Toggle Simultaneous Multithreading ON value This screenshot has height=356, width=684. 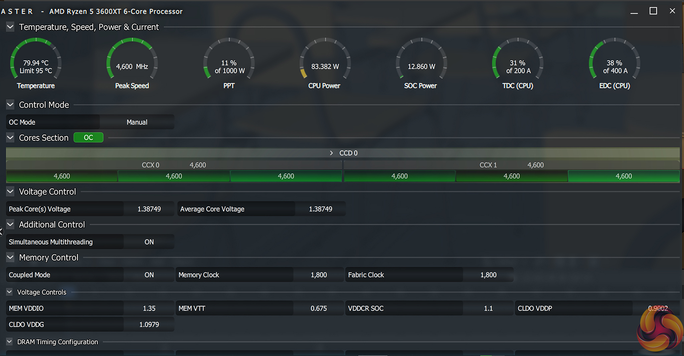pos(149,242)
